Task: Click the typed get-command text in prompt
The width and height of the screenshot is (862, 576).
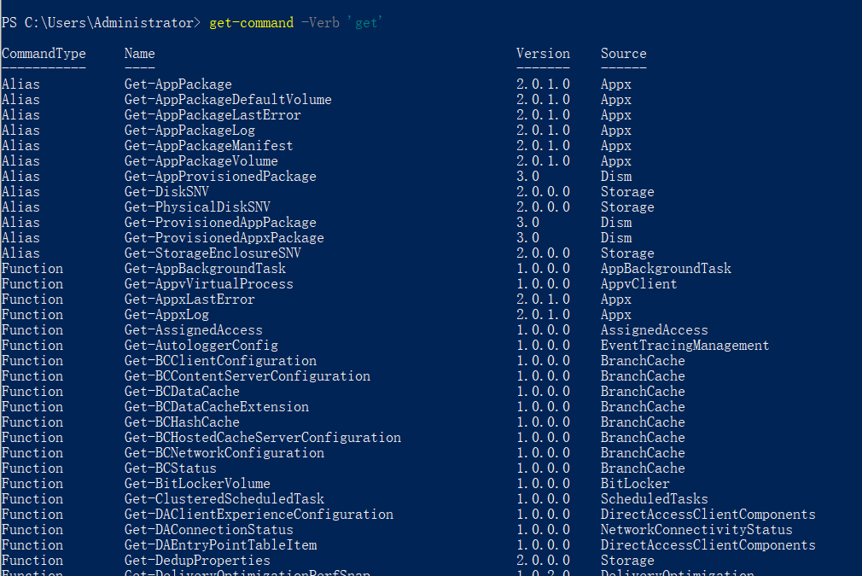Action: (251, 23)
